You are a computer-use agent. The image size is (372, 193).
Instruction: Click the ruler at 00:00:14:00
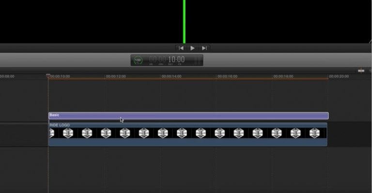point(171,76)
